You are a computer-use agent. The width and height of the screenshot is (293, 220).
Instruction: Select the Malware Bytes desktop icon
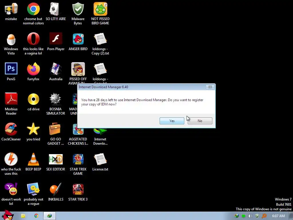78,13
